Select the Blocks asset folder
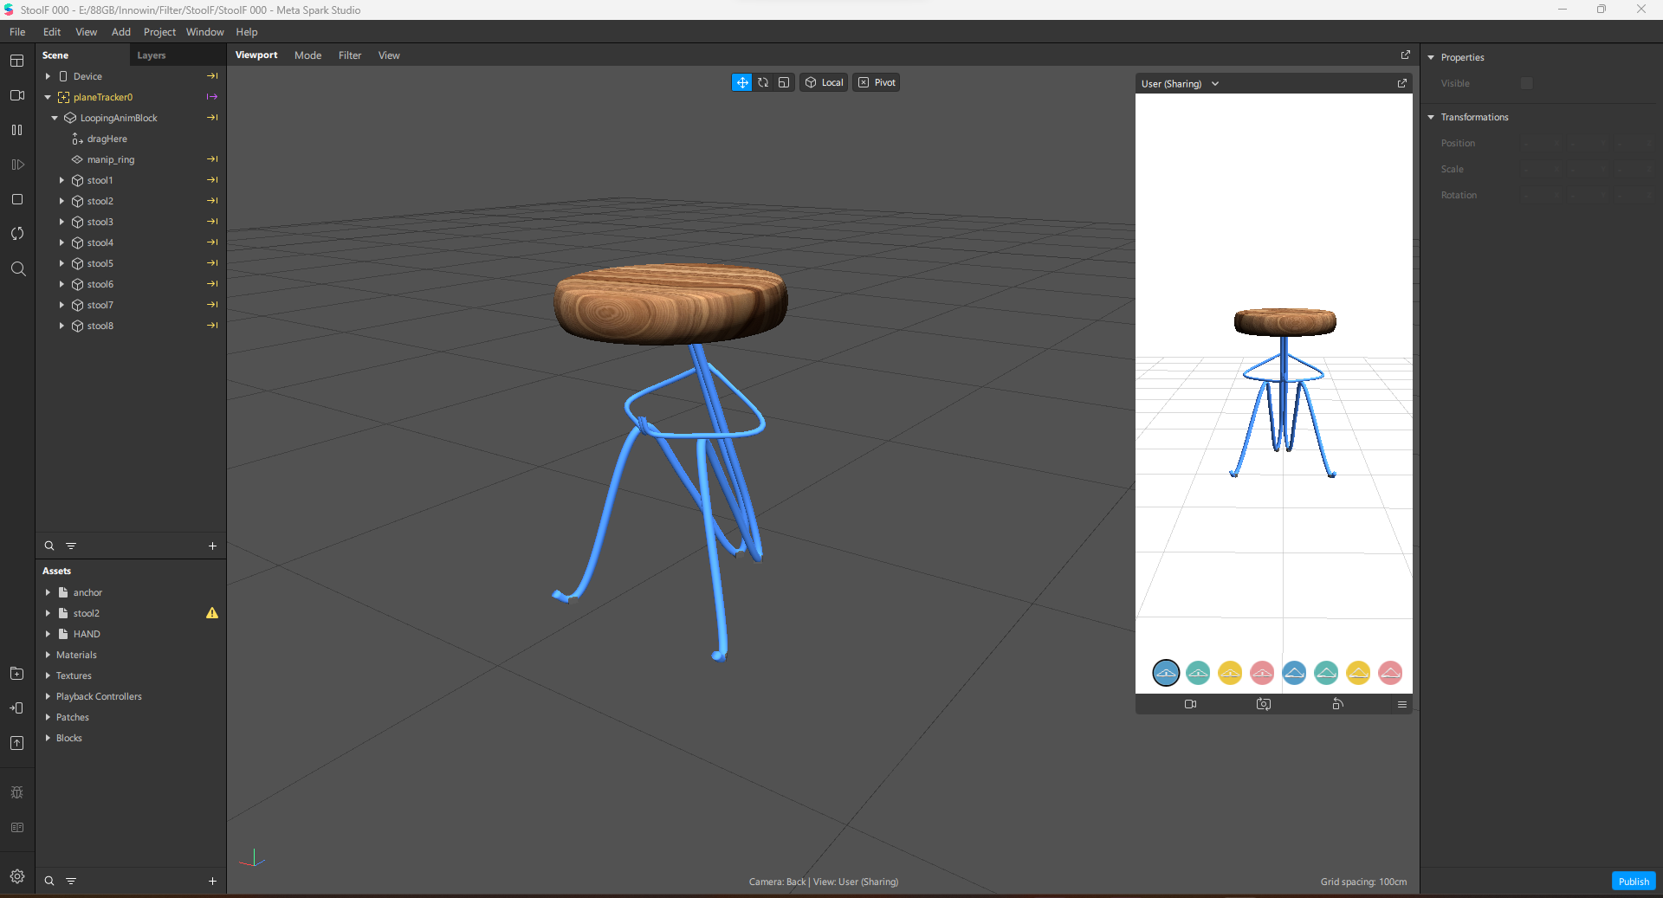 (x=69, y=738)
